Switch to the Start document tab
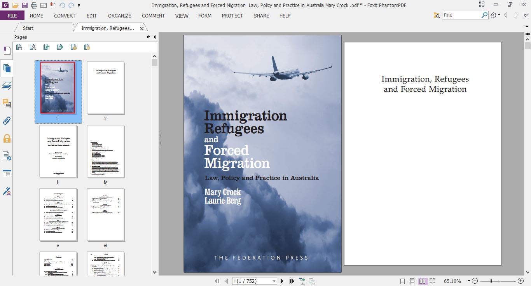The height and width of the screenshot is (286, 531). (44, 28)
